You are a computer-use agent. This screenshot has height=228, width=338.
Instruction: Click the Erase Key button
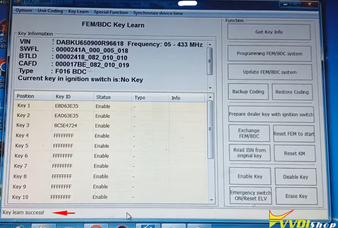(296, 196)
